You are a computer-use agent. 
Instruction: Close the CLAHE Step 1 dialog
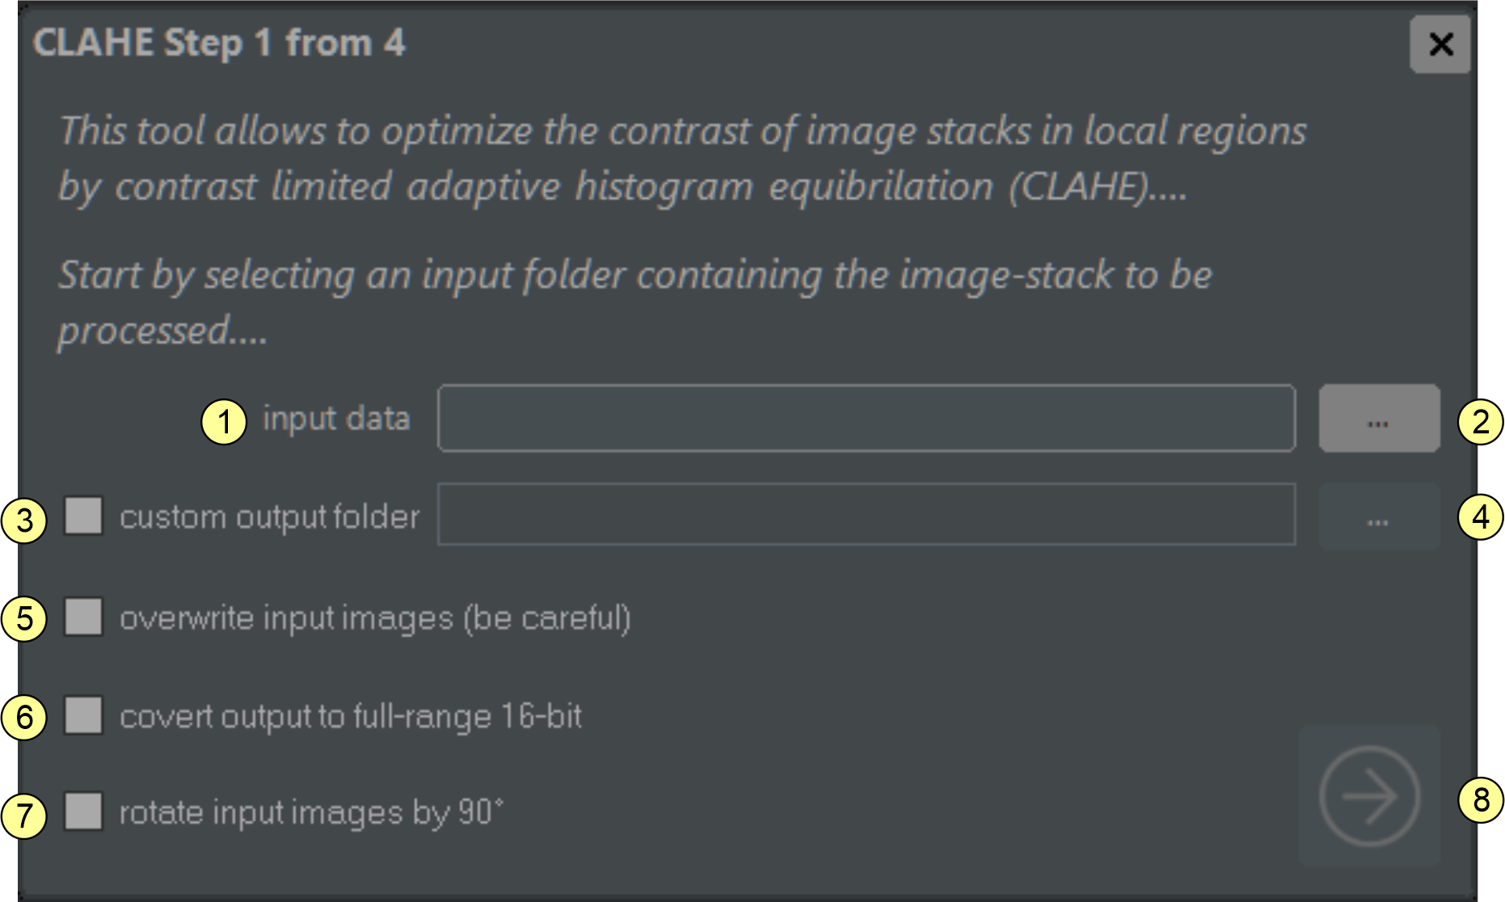tap(1440, 44)
